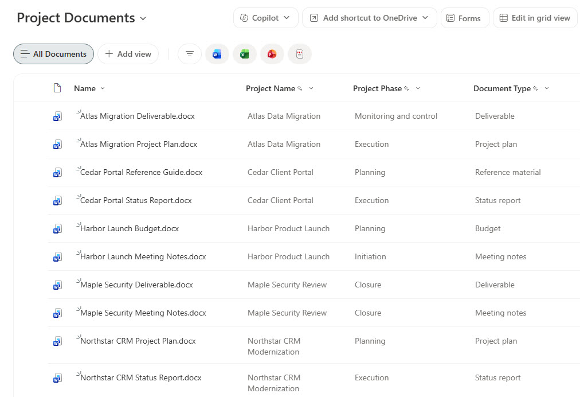
Task: Open Harbor Launch Meeting Notes.docx
Action: [x=143, y=257]
